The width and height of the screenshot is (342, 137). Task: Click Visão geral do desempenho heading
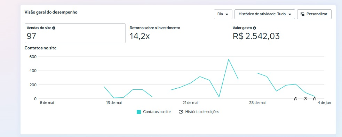point(51,12)
